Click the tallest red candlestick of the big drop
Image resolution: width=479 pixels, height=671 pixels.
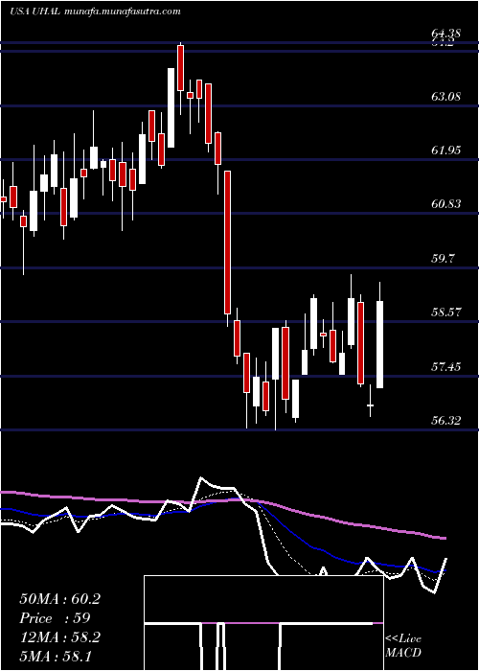pyautogui.click(x=228, y=243)
